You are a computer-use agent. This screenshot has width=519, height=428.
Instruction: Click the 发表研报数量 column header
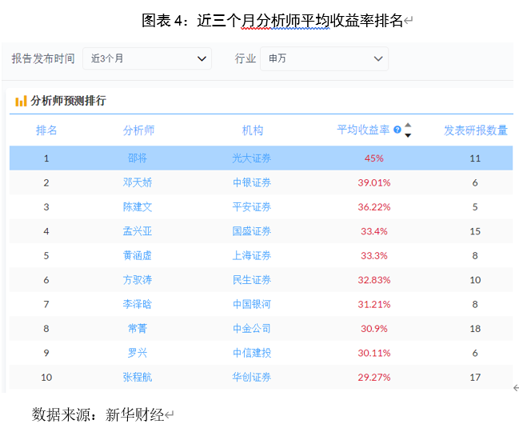pyautogui.click(x=475, y=130)
